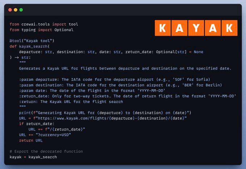Click the yellow minimize window dot
The height and width of the screenshot is (169, 246).
(16, 10)
